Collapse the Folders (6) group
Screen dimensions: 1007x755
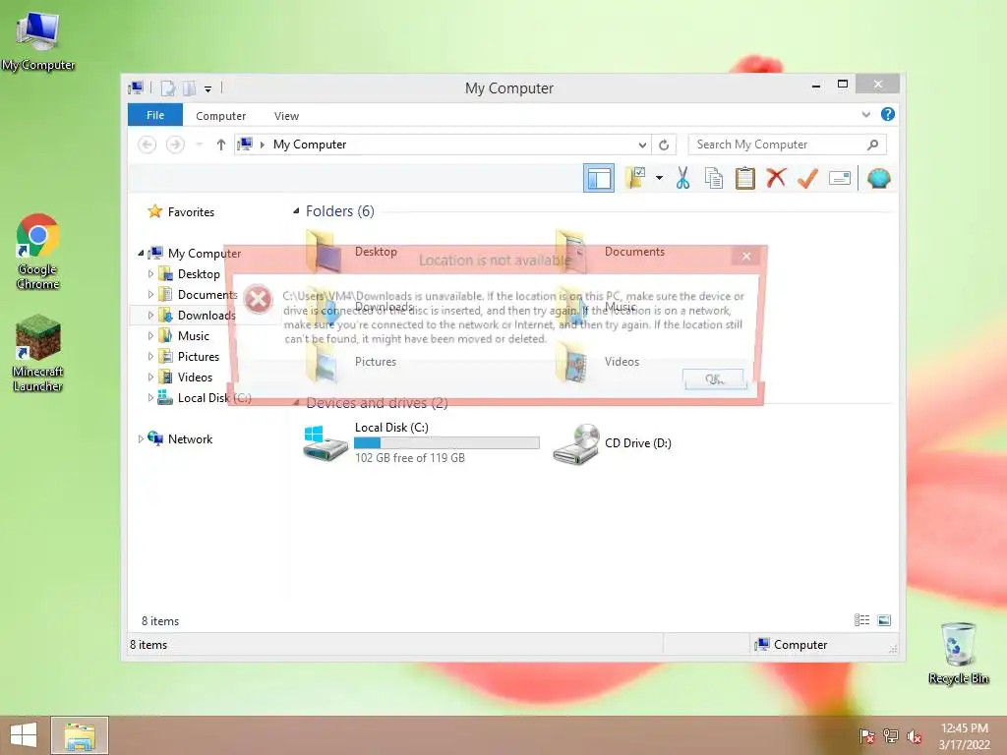click(x=296, y=210)
